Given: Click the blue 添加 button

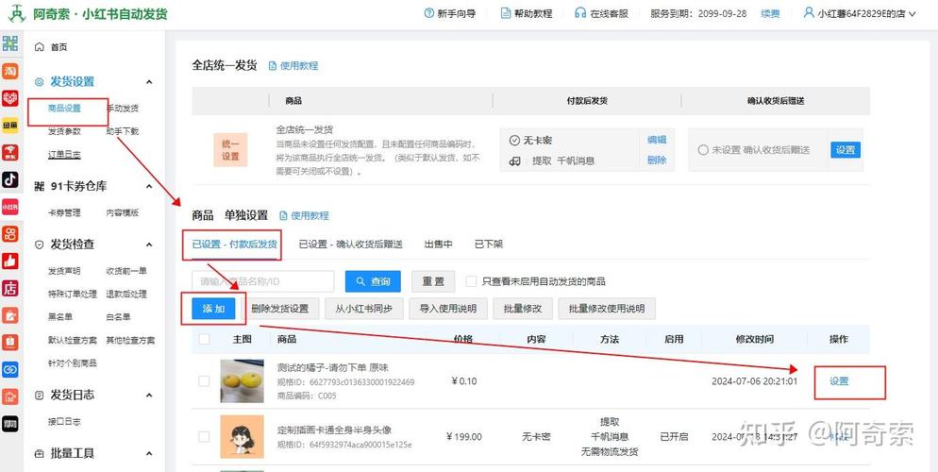Looking at the screenshot, I should pos(213,309).
